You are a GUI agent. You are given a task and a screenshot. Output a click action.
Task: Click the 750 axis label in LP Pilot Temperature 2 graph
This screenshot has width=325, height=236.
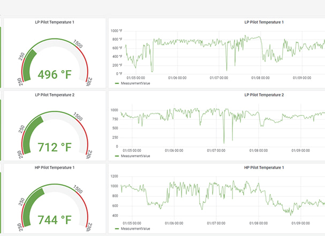(x=115, y=119)
